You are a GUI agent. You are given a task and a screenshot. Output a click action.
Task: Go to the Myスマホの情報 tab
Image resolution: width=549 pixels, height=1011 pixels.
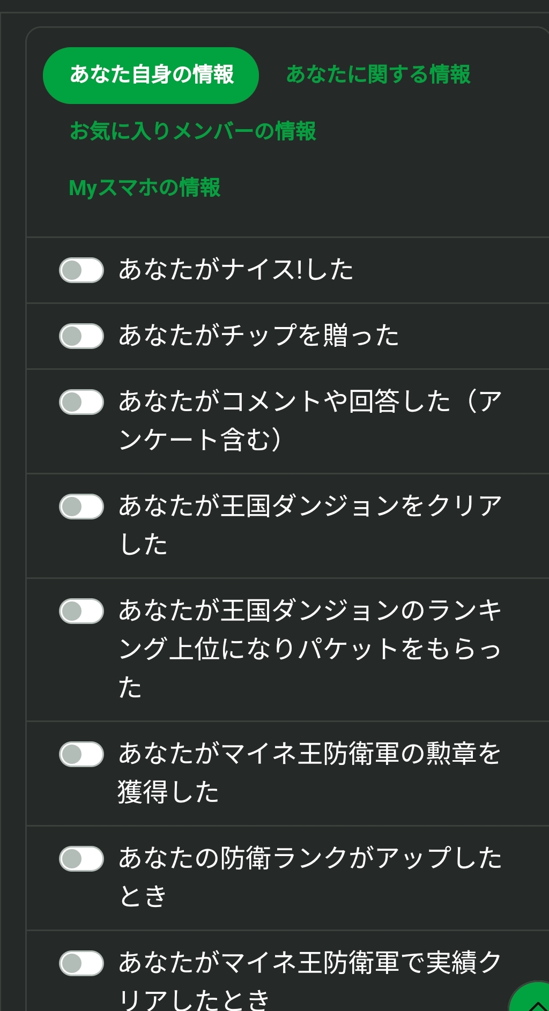click(145, 188)
